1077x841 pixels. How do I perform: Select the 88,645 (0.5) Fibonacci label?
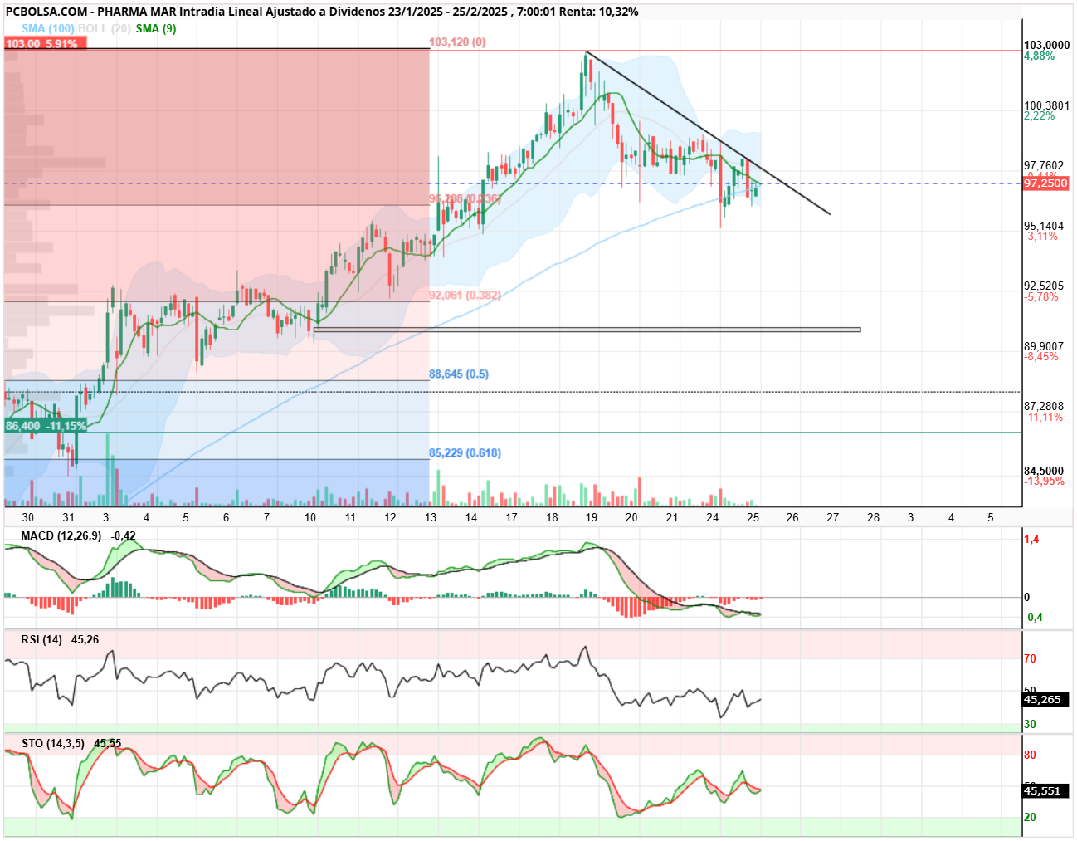[x=459, y=374]
